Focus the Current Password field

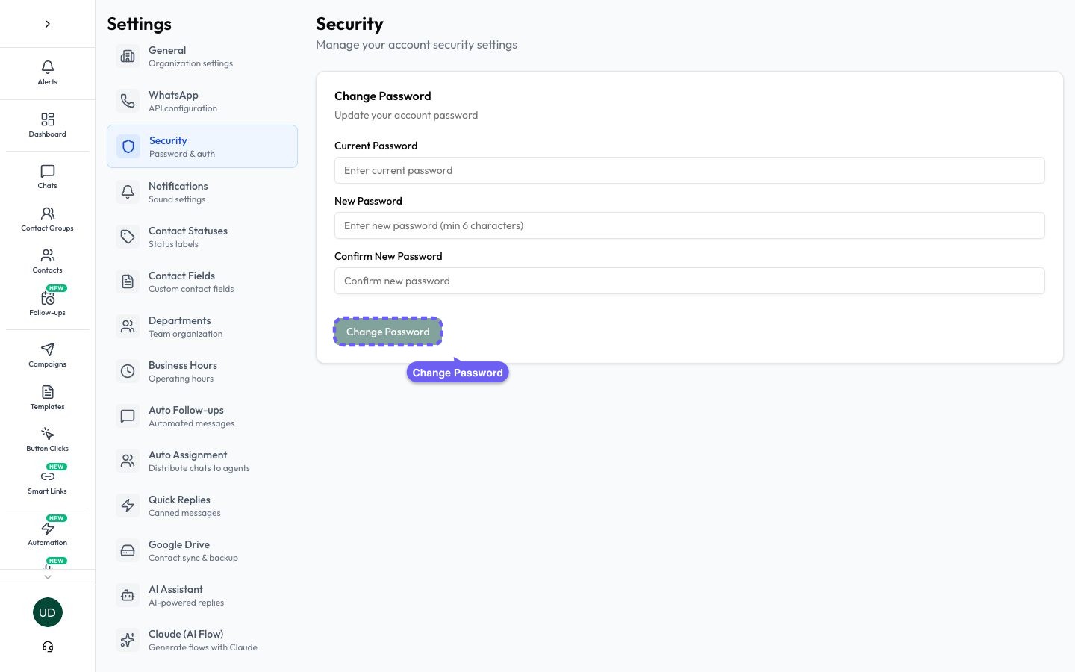690,170
